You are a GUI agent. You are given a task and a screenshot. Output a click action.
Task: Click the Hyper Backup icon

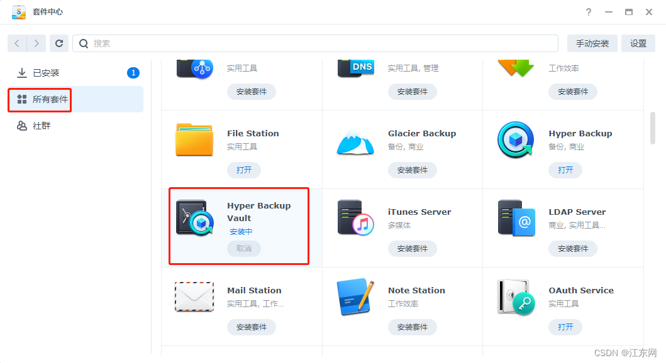tap(516, 140)
